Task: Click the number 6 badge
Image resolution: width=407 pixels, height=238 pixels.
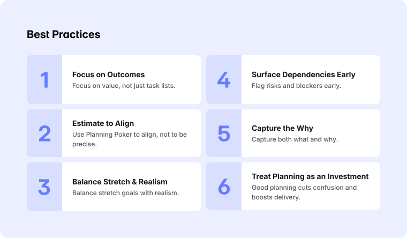Action: [x=224, y=187]
